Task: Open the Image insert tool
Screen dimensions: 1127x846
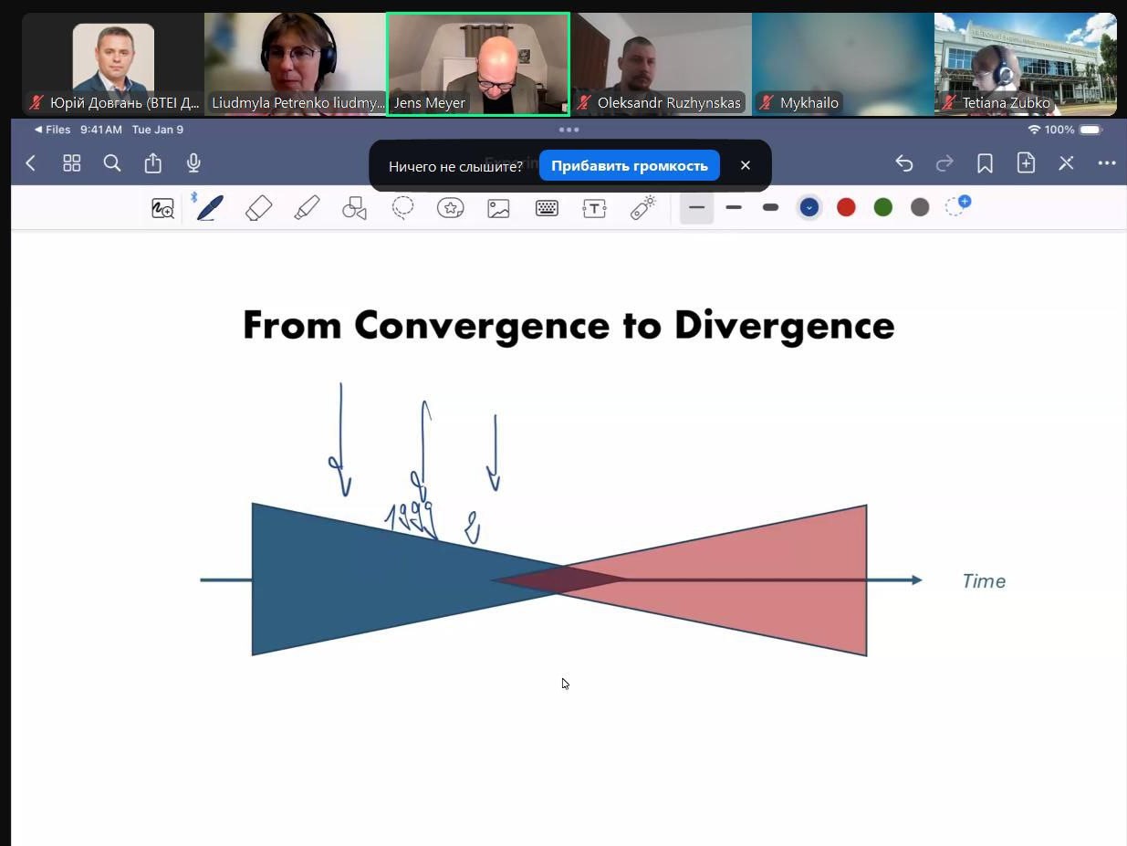Action: (498, 208)
